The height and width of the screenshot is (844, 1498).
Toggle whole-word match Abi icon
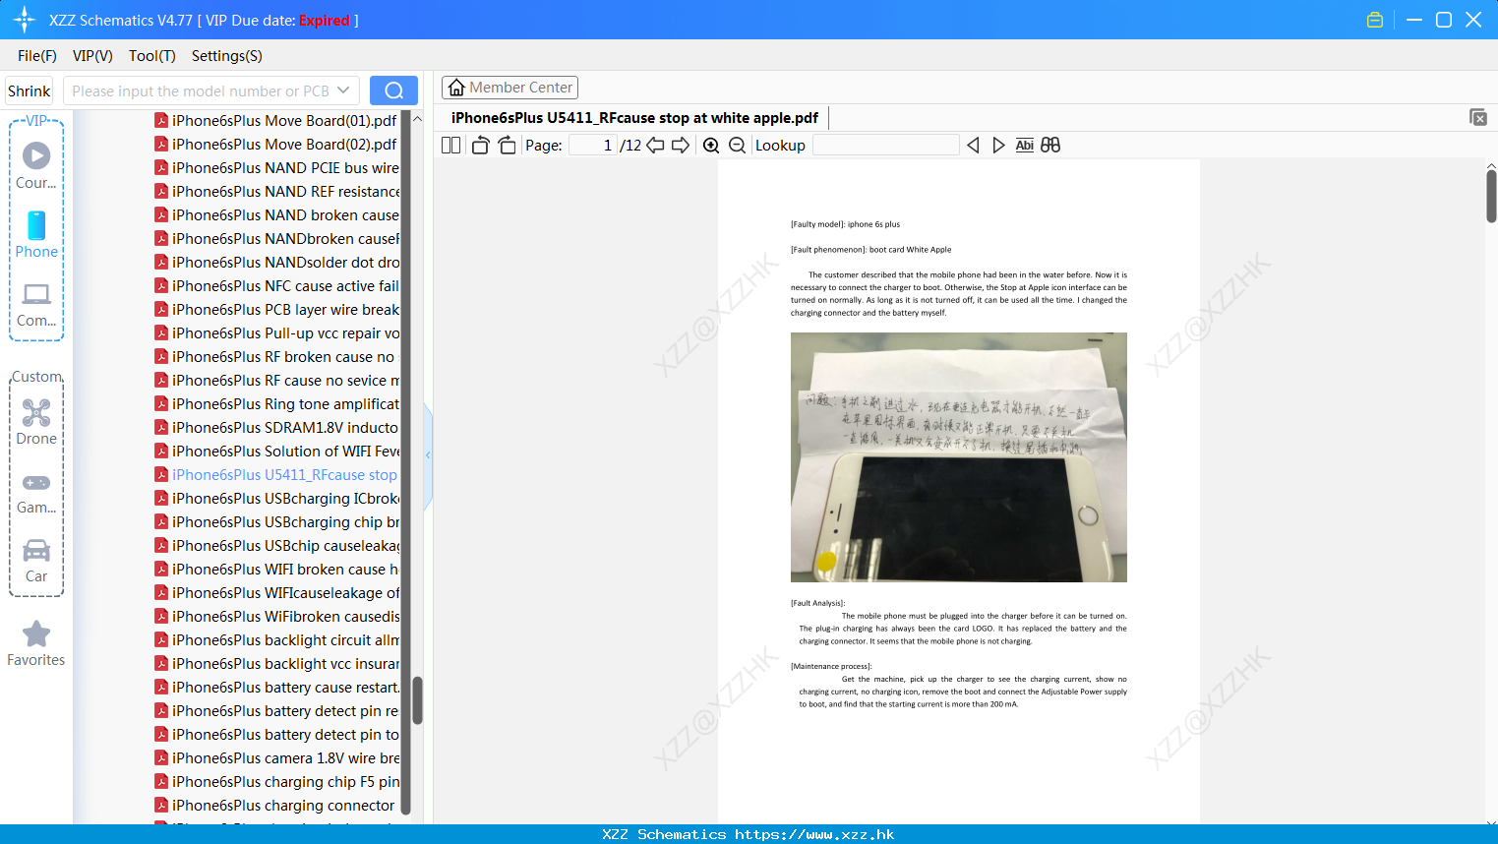pos(1024,146)
